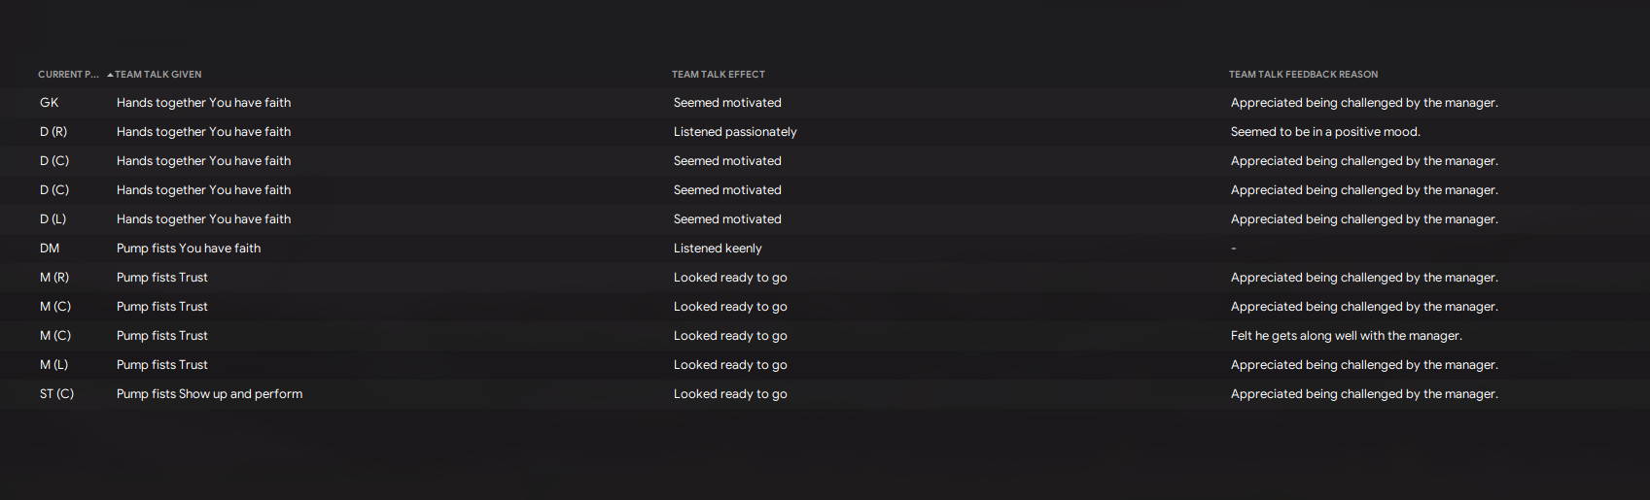Select the D (L) position cell
Viewport: 1650px width, 500px height.
pyautogui.click(x=53, y=219)
